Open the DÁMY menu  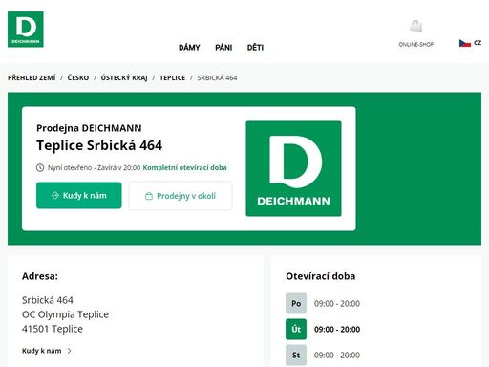pos(189,48)
